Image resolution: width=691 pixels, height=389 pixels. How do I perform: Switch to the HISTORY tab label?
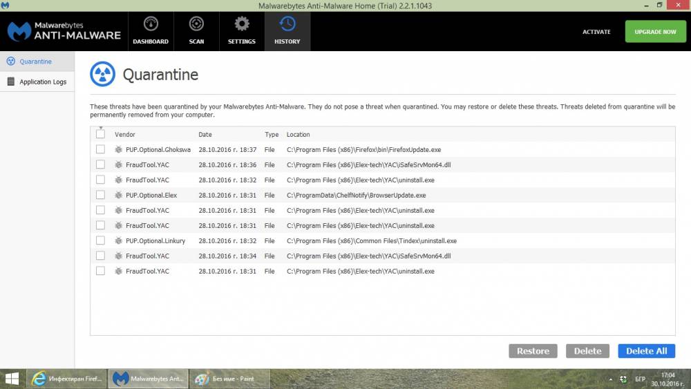(x=287, y=41)
